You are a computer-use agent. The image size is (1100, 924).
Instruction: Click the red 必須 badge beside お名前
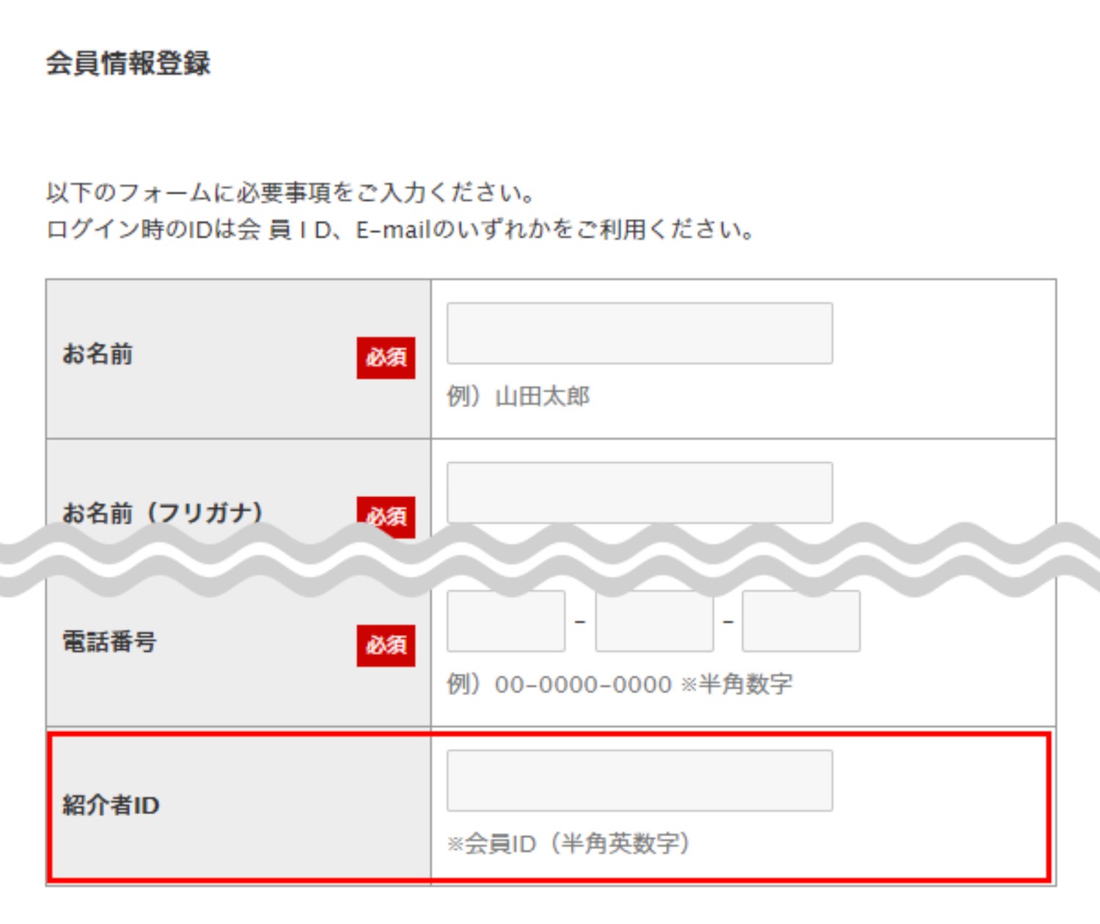(386, 358)
